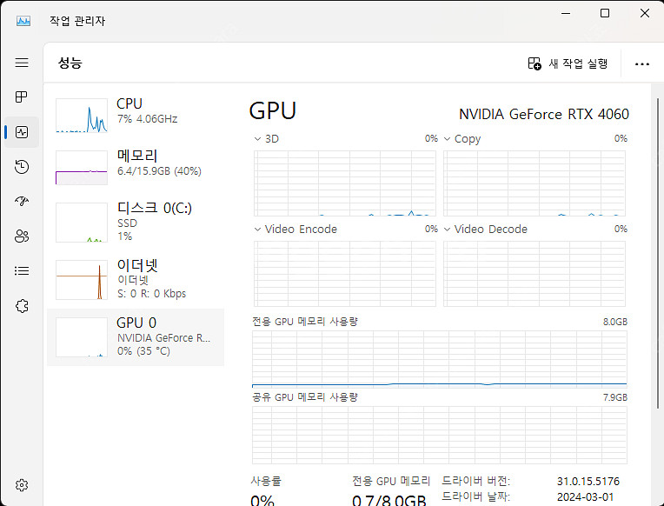Click the 성능 page heading
The image size is (664, 506).
(x=70, y=63)
